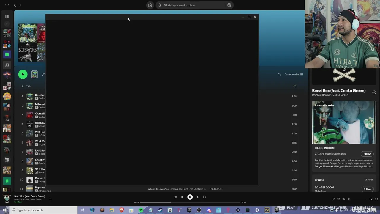Collapse Your Library sidebar
380x214 pixels.
[x=7, y=16]
